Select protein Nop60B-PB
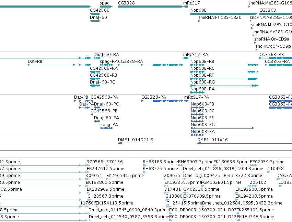The height and width of the screenshot is (222, 292). pos(202,104)
